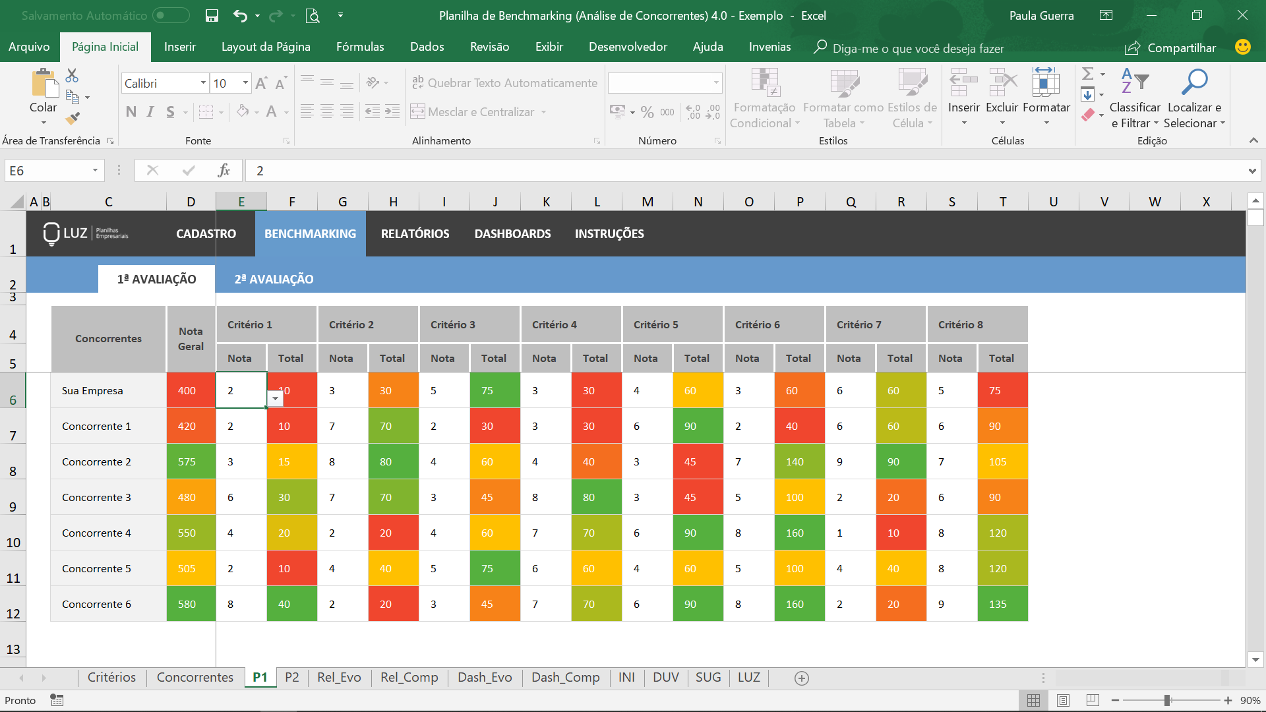
Task: Click the zoom slider handle
Action: click(1167, 701)
